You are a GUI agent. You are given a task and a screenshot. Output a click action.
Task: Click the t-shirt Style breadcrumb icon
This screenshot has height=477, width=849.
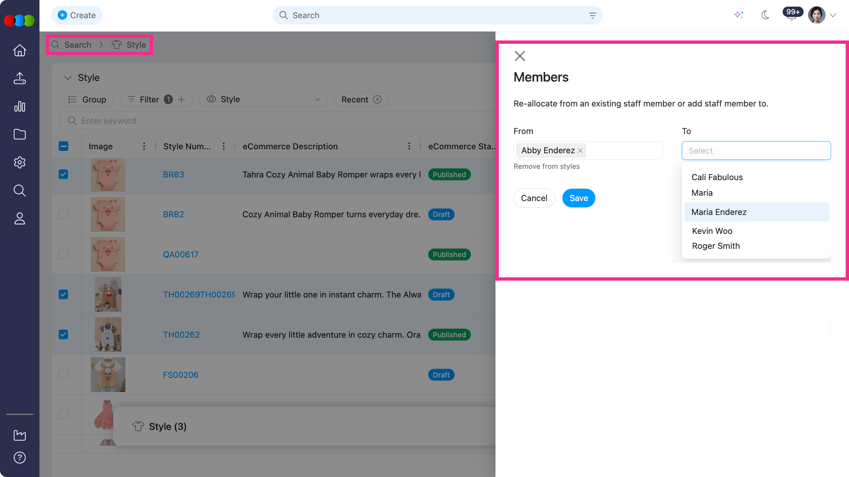116,45
